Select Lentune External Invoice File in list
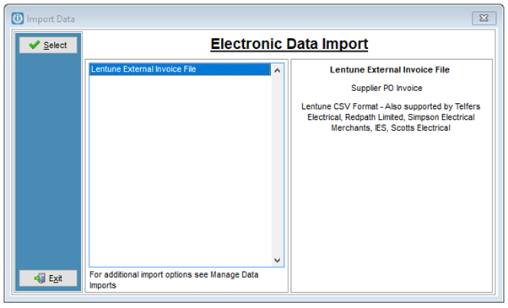The image size is (508, 308). [180, 69]
